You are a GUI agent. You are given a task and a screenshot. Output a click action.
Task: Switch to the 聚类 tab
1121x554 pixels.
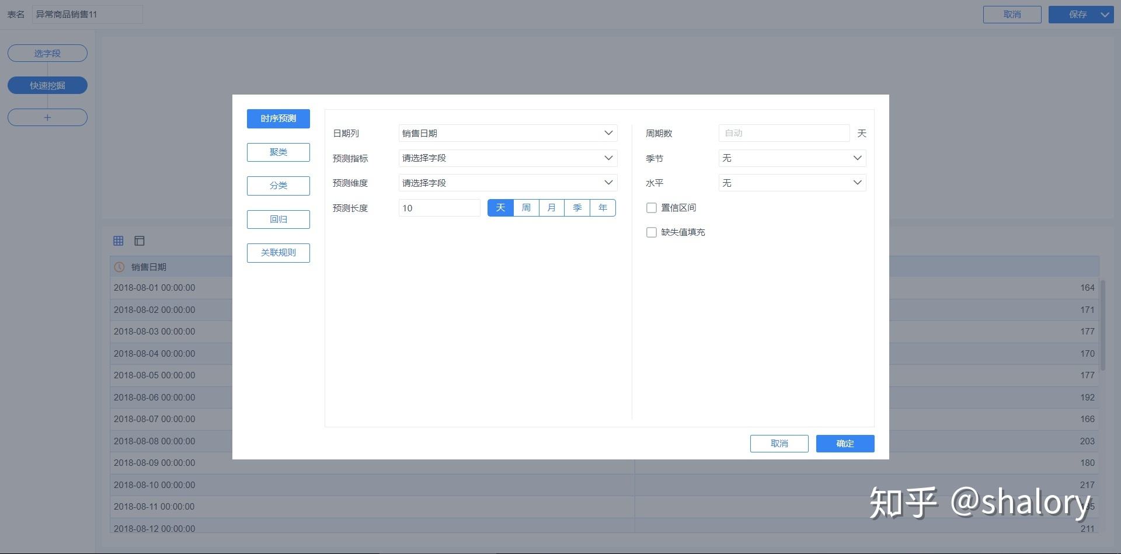pyautogui.click(x=278, y=152)
